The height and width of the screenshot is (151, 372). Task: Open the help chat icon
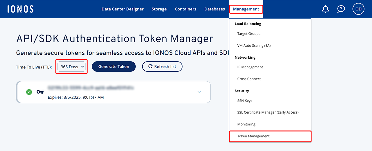click(x=341, y=9)
